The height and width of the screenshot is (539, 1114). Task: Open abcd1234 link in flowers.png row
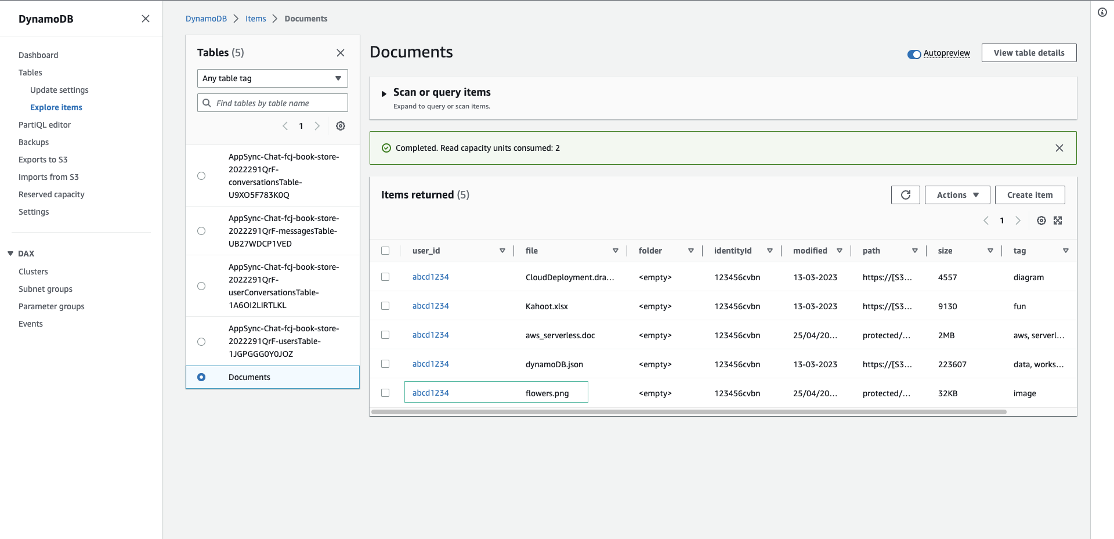(x=431, y=393)
